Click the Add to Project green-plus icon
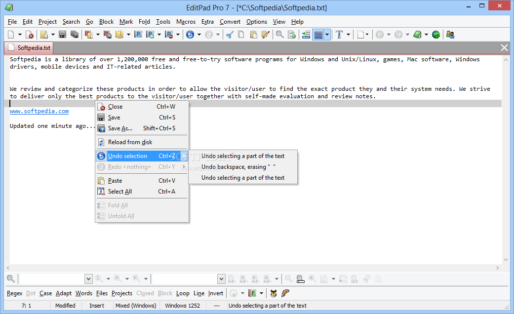Screen dimensions: 514x314 [150, 35]
